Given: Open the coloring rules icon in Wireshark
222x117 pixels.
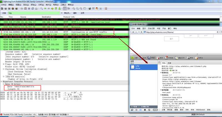Looking at the screenshot, I should (x=97, y=9).
